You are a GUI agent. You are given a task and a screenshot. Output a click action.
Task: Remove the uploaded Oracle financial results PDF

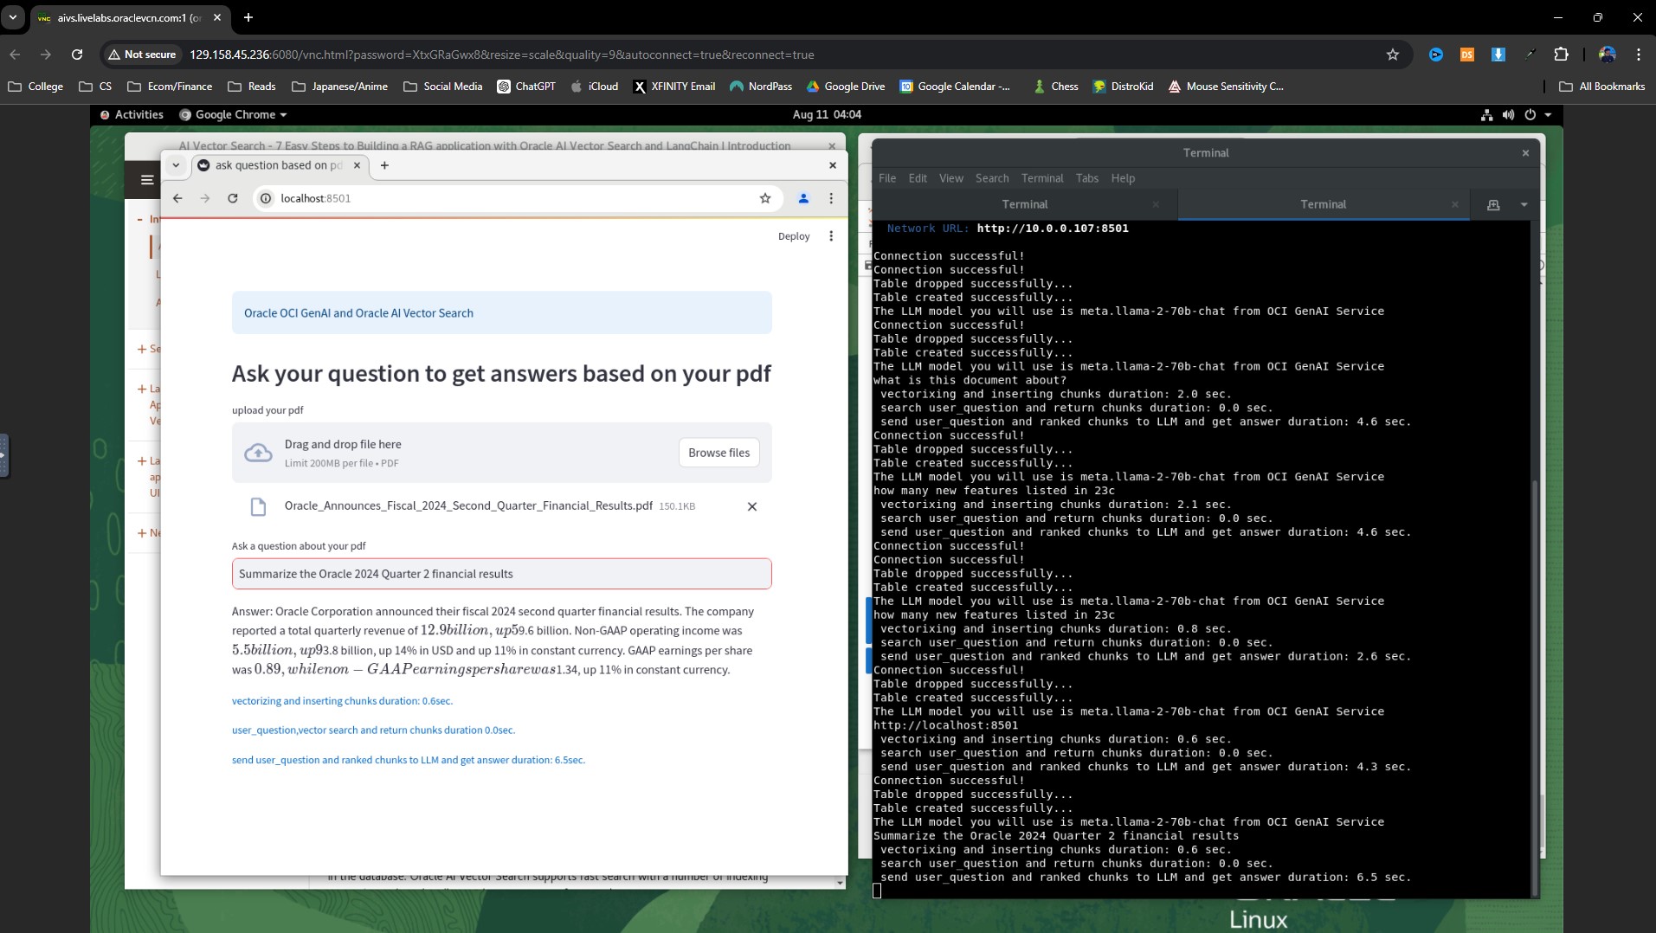[x=752, y=506]
